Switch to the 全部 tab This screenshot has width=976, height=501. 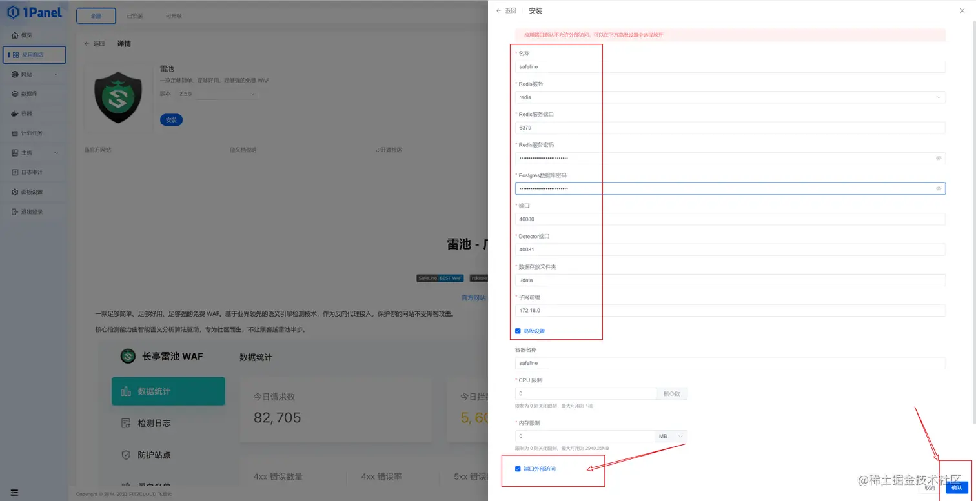coord(96,15)
